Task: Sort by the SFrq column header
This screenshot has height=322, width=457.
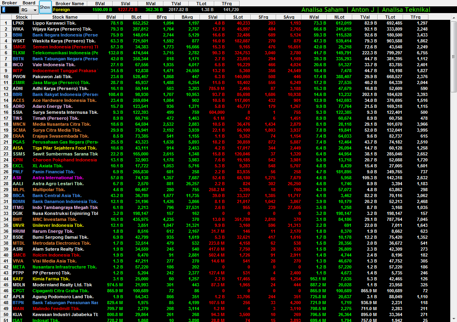Action: (x=263, y=17)
